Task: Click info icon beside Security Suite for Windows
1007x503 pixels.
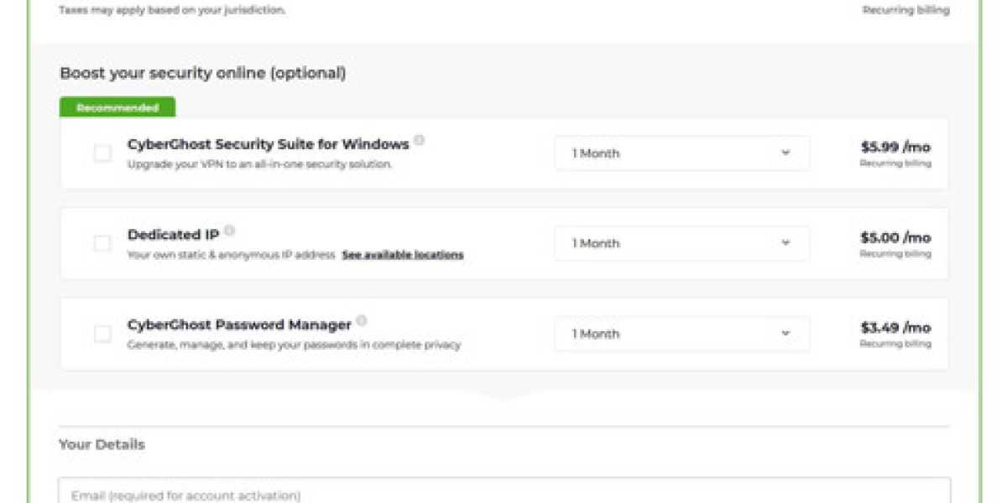Action: 419,141
